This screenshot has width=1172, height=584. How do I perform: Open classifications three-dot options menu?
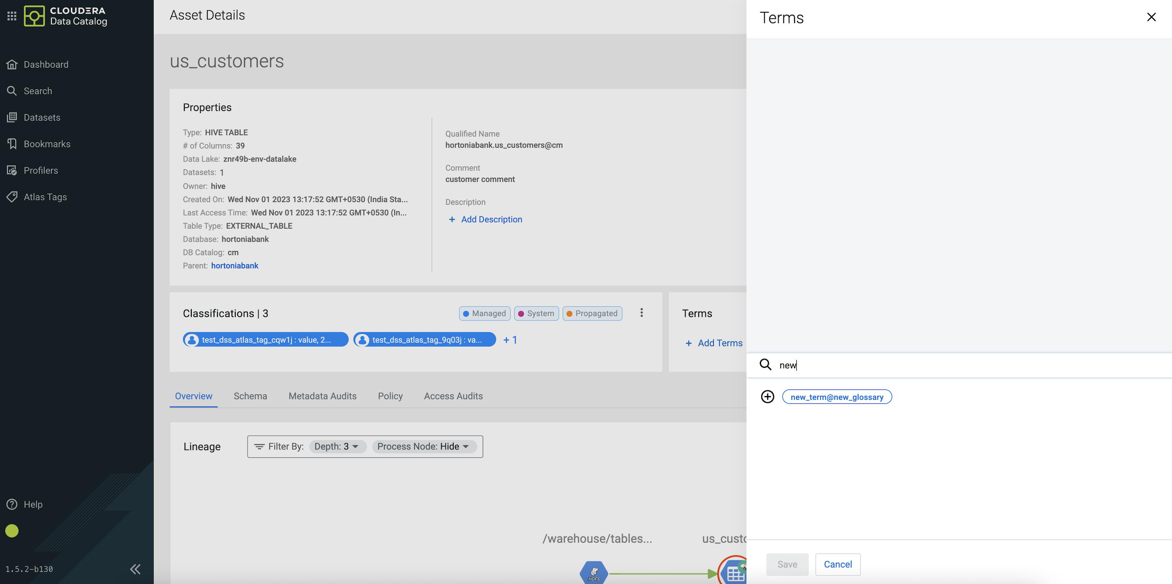pos(641,312)
